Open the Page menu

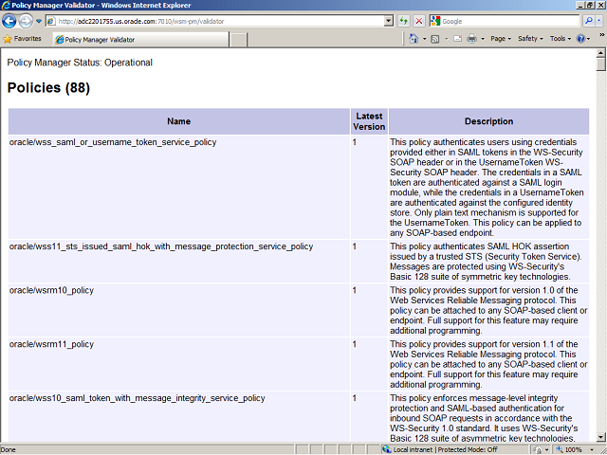click(x=501, y=39)
